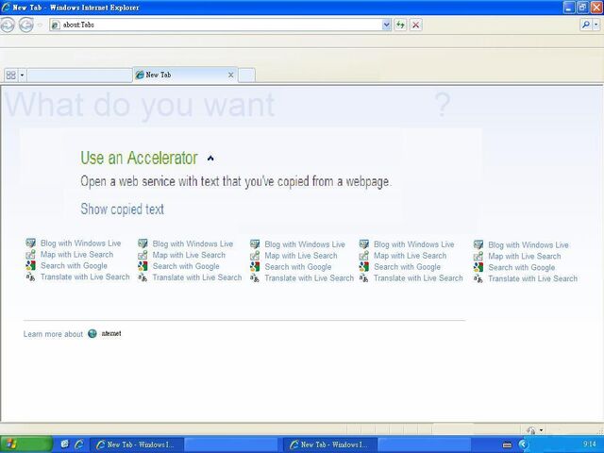Switch to the blank first tab
Viewport: 604px width, 453px height.
click(x=79, y=75)
